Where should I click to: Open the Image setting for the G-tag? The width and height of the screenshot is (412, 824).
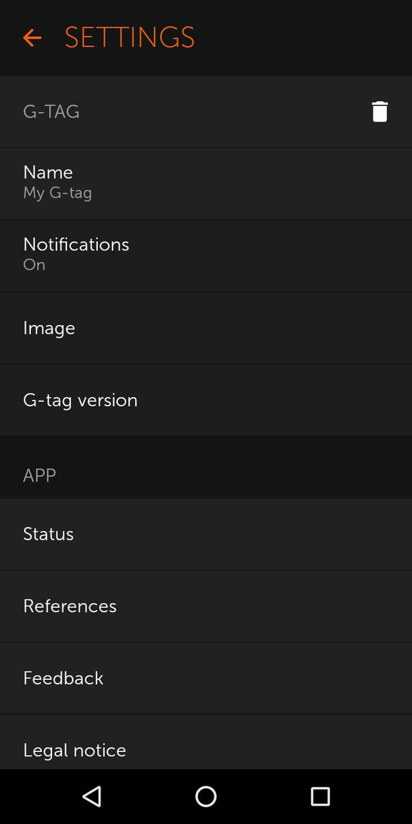pyautogui.click(x=206, y=328)
